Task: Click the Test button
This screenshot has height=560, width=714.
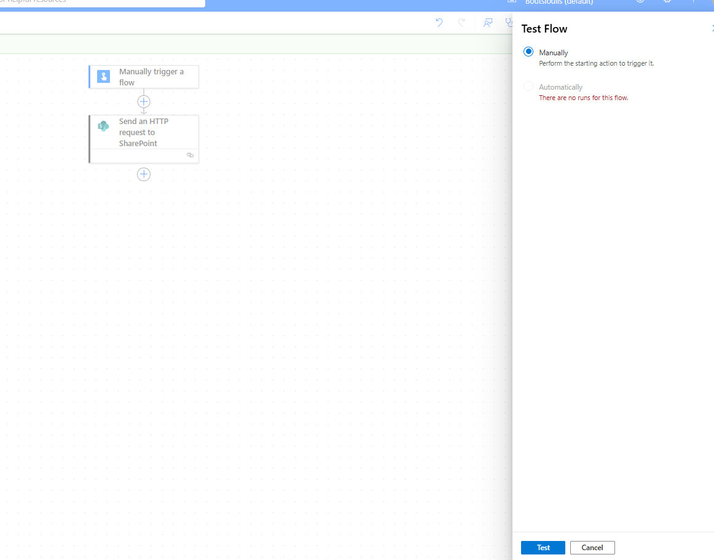Action: (x=543, y=547)
